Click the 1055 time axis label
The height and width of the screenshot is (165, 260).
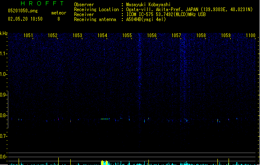point(127,35)
